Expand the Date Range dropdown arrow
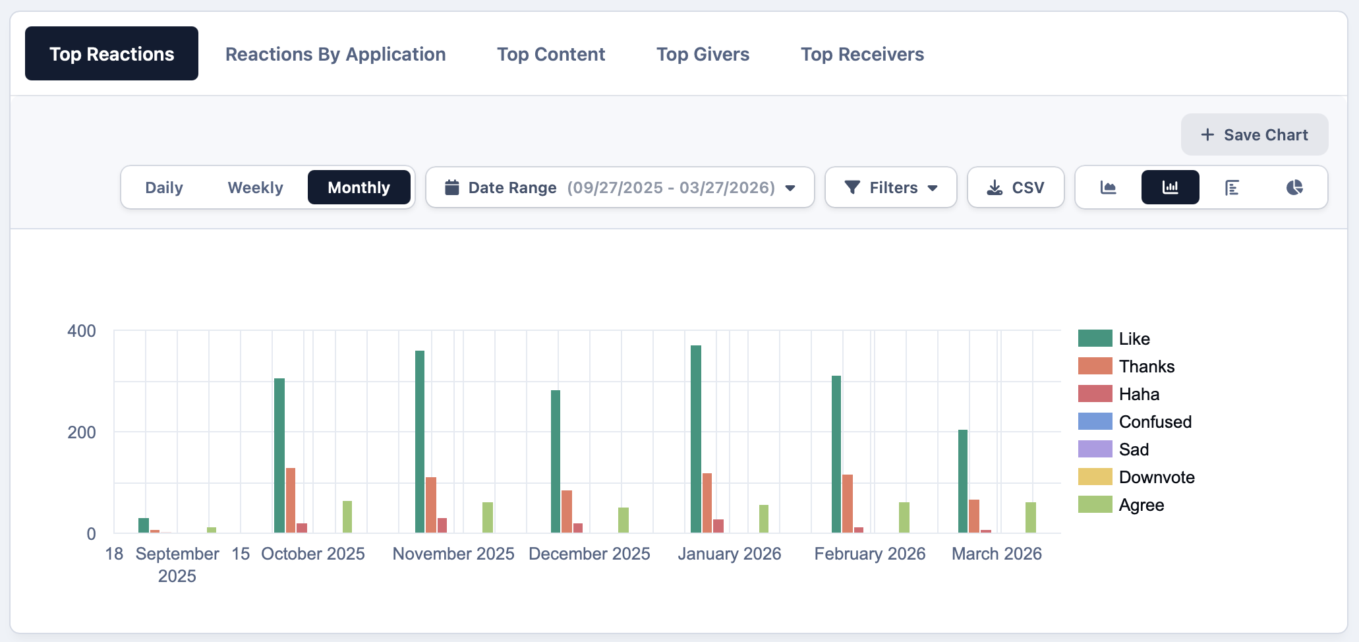The image size is (1359, 642). click(x=790, y=189)
